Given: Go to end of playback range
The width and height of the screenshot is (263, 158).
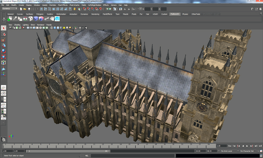Looking at the screenshot, I should coord(260,146).
